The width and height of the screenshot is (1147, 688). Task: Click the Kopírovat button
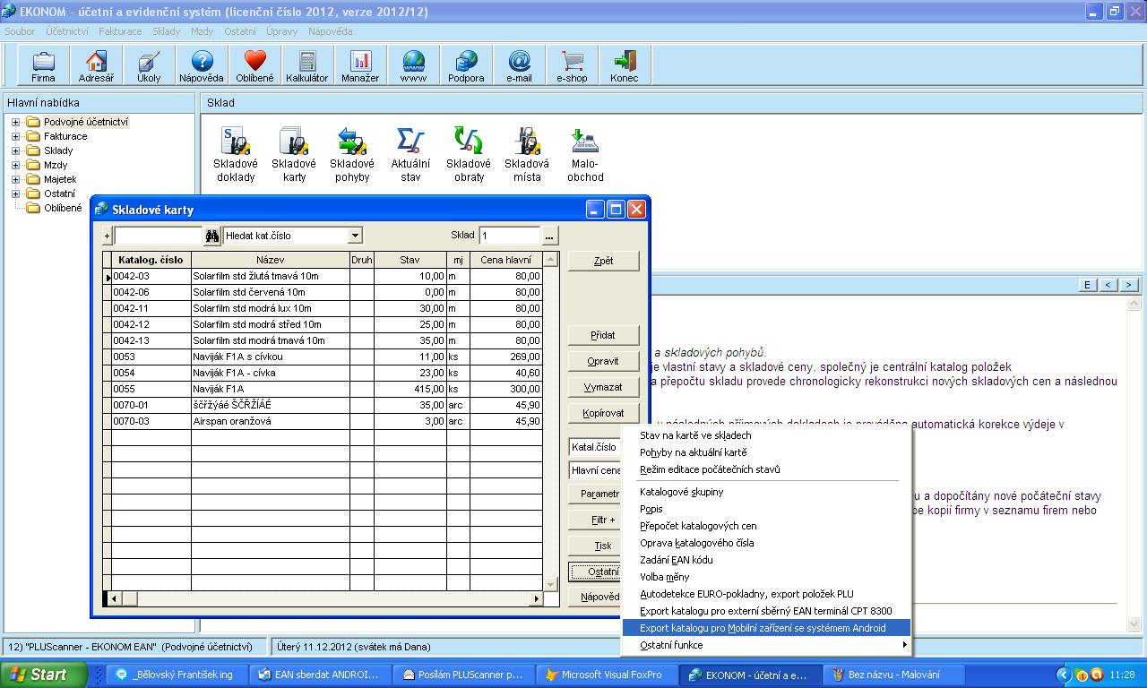(x=604, y=413)
